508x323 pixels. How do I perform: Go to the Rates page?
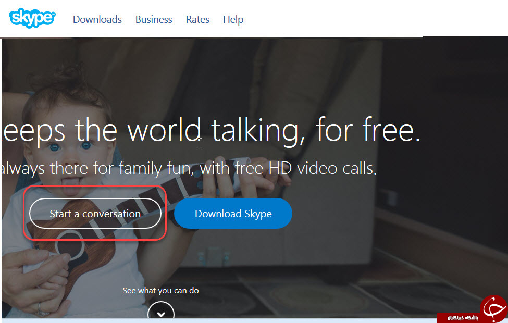coord(197,19)
